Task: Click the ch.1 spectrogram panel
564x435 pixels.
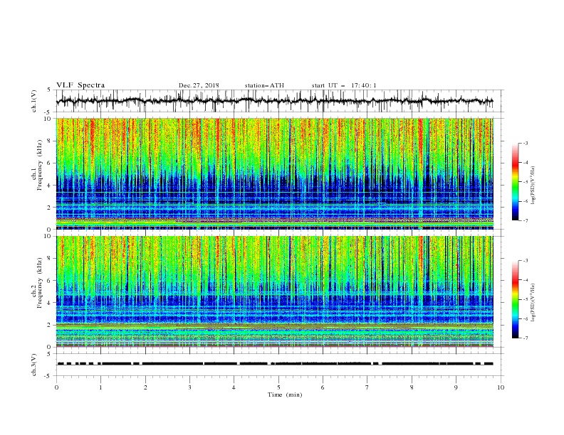Action: (x=275, y=173)
